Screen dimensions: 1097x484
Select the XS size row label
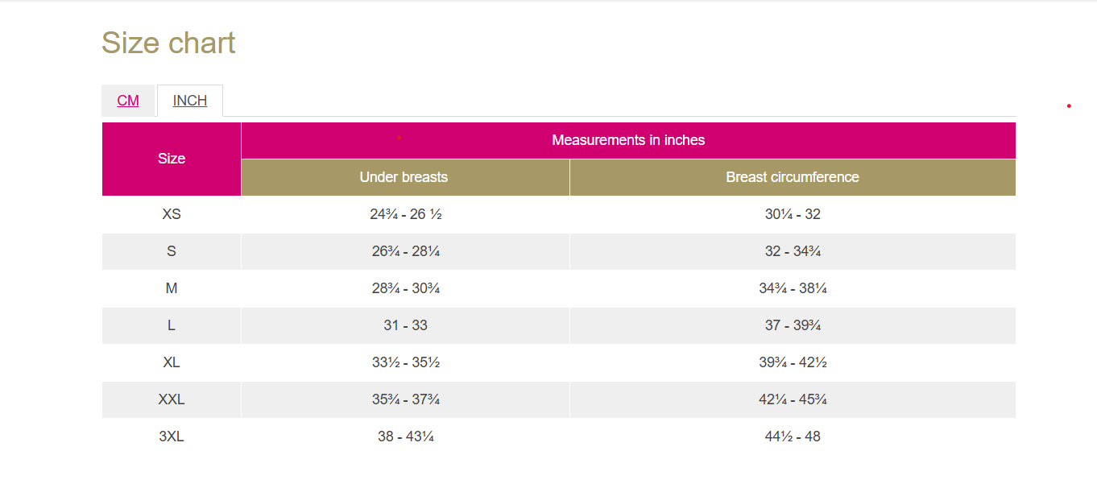[172, 214]
